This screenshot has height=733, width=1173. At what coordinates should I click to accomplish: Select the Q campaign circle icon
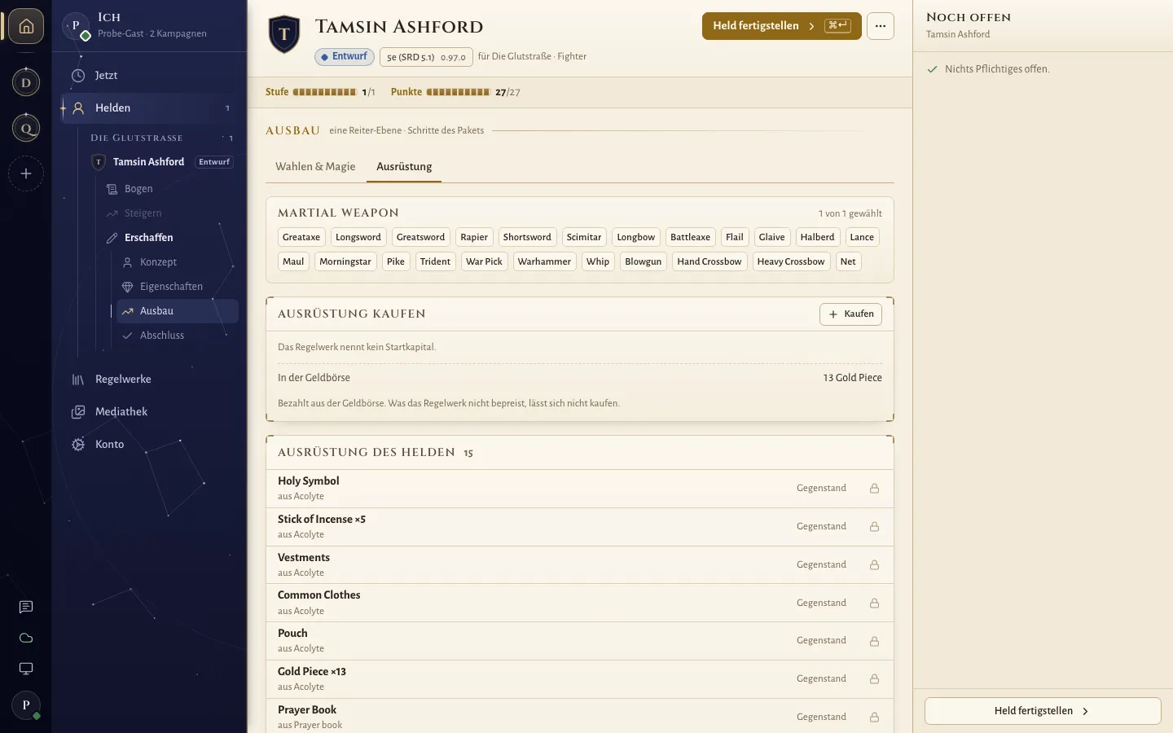tap(26, 128)
